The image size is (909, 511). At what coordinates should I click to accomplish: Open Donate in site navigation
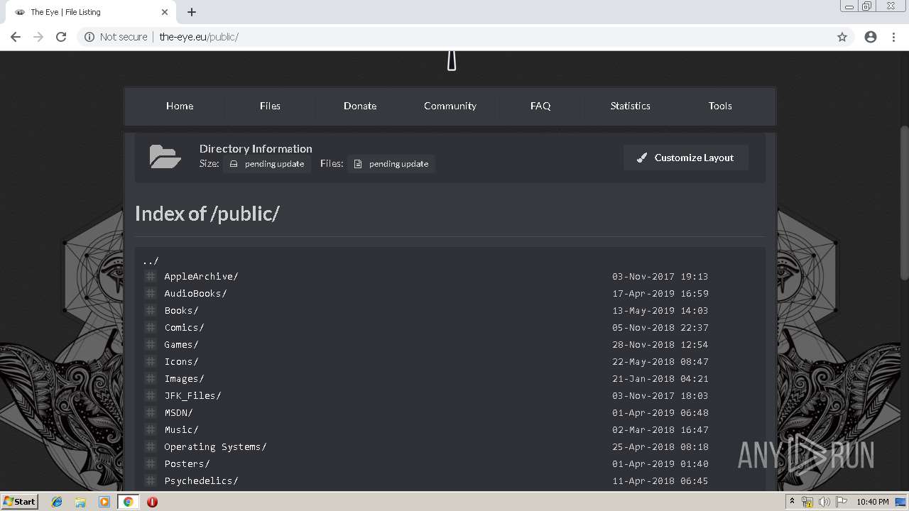tap(360, 106)
